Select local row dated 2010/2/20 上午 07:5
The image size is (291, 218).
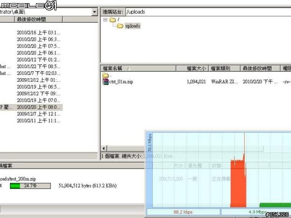[39, 46]
